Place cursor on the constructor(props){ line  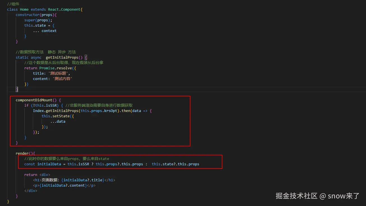point(36,15)
